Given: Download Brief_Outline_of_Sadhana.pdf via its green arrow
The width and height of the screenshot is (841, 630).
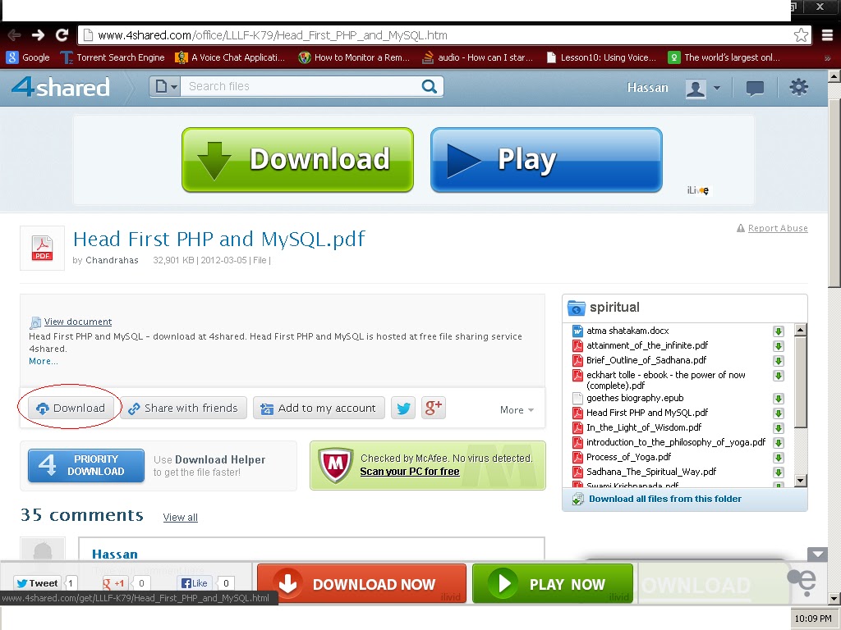Looking at the screenshot, I should [x=779, y=361].
